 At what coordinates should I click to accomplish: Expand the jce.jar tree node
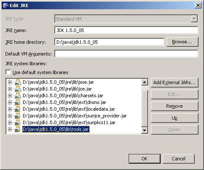[x=10, y=89]
